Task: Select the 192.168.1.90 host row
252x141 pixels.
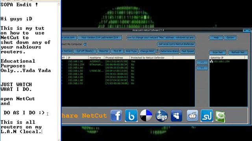Action: point(128,61)
